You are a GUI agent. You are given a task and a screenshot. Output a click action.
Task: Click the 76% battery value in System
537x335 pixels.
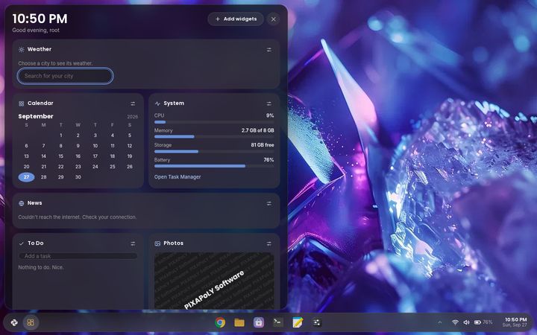[268, 160]
